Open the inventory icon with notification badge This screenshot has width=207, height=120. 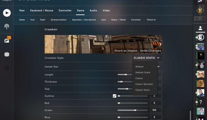7,40
